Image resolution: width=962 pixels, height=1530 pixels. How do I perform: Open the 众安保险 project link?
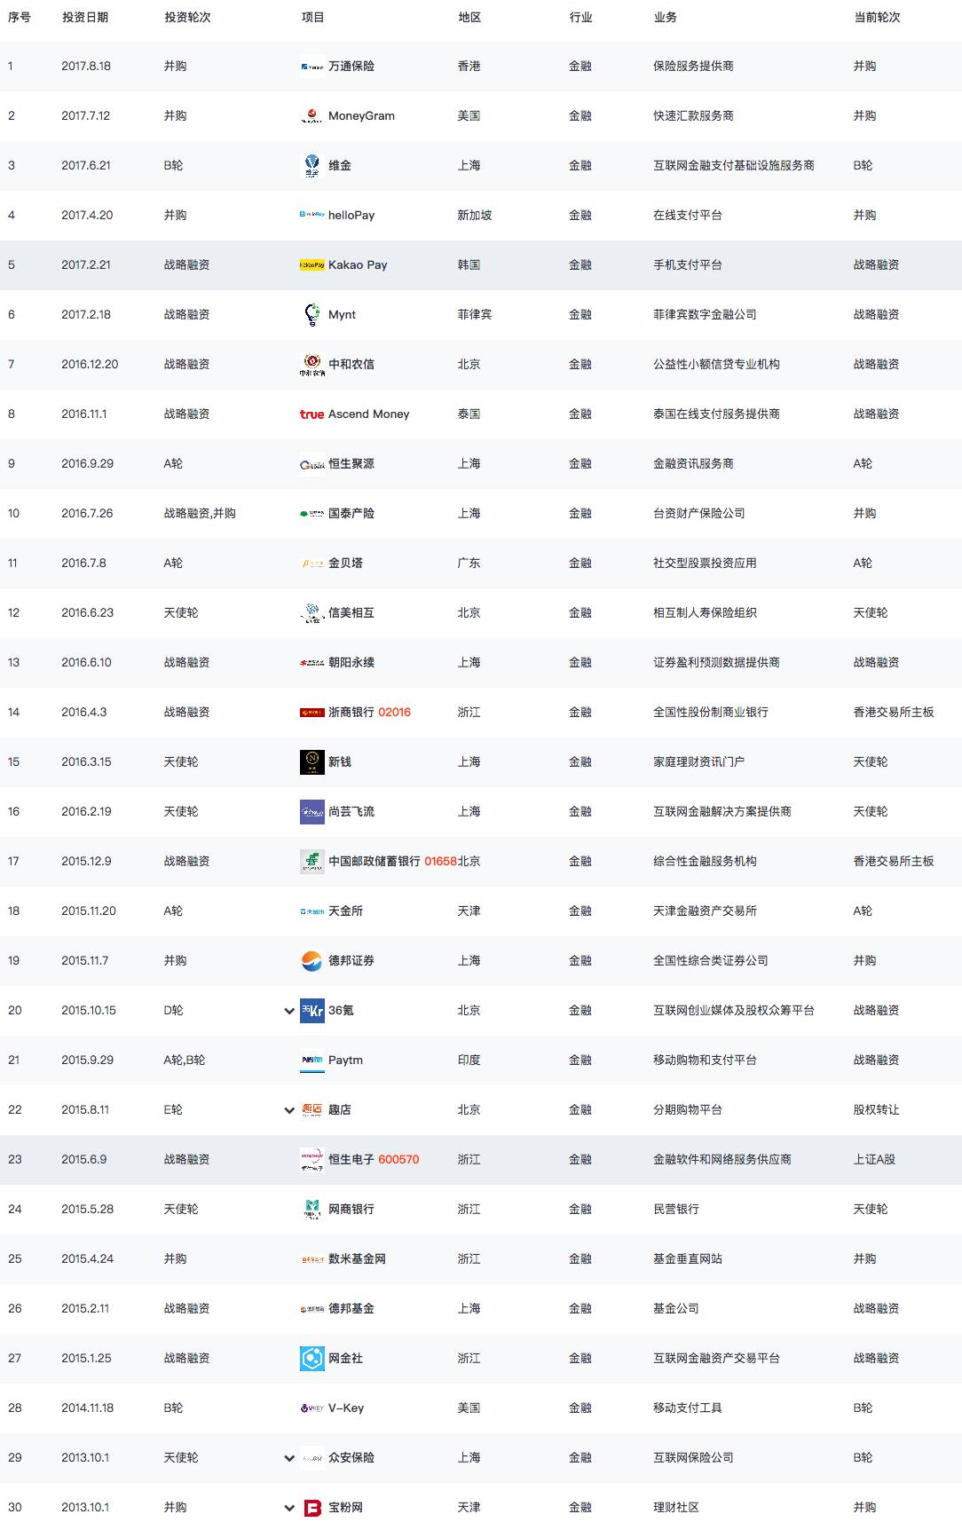(x=351, y=1458)
